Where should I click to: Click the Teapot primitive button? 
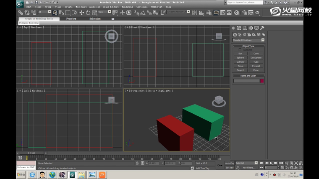(x=241, y=70)
